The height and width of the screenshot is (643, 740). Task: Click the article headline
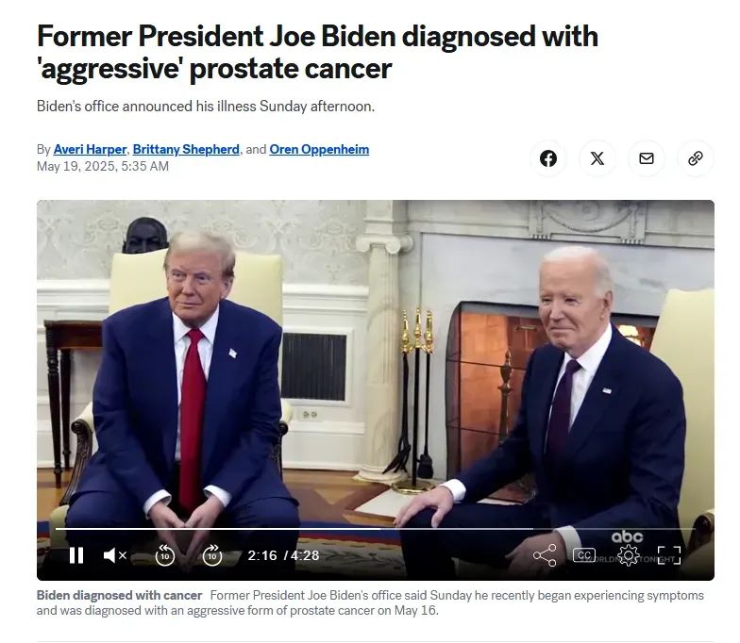click(x=317, y=53)
